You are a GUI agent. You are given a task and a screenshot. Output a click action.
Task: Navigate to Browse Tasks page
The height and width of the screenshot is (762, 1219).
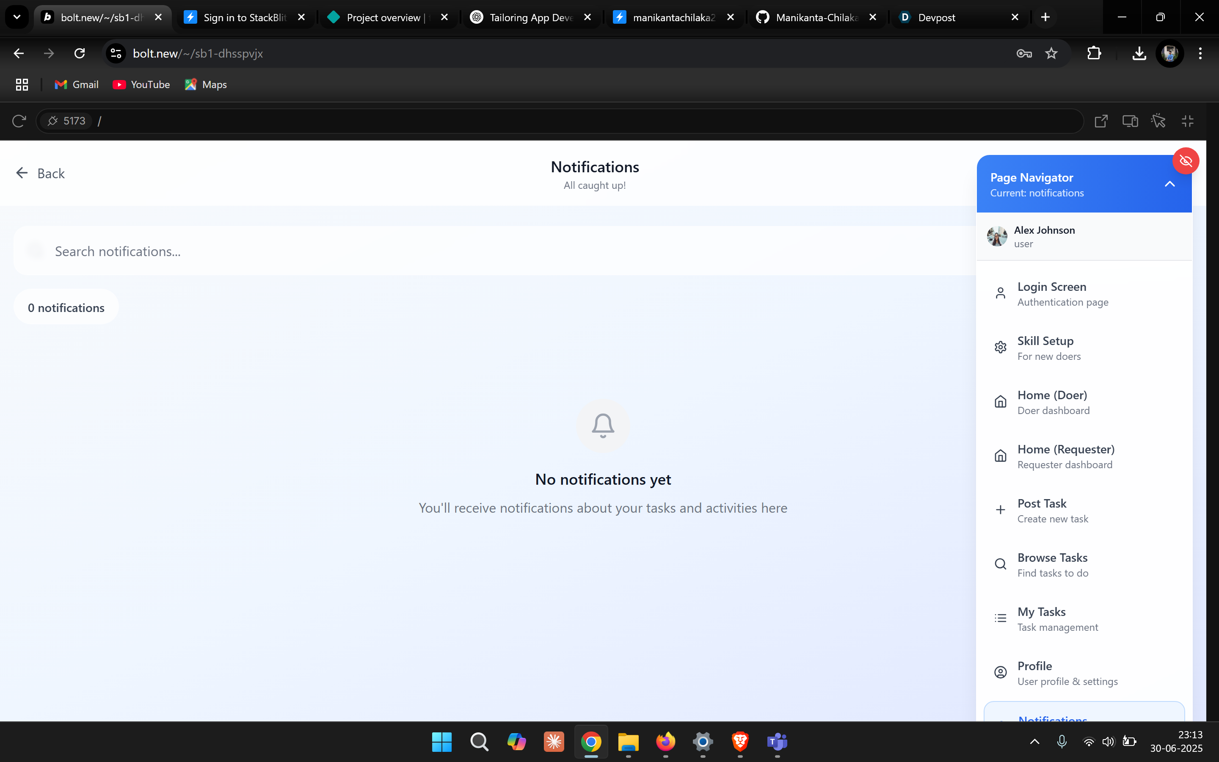click(1052, 564)
